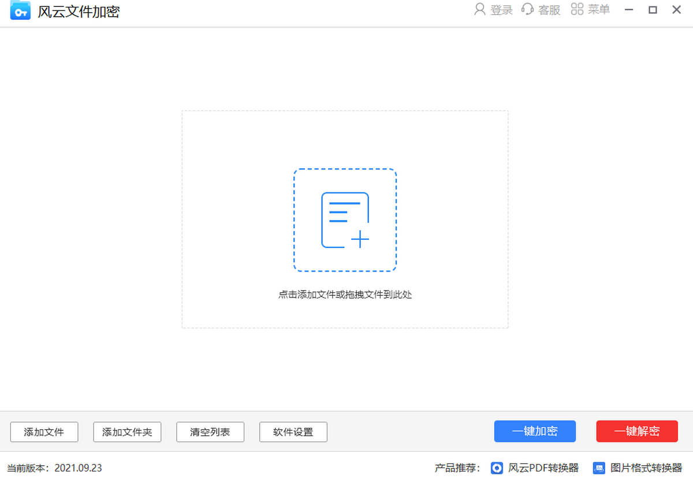This screenshot has width=693, height=479.
Task: Maximize the 风云文件加密 window
Action: [x=653, y=10]
